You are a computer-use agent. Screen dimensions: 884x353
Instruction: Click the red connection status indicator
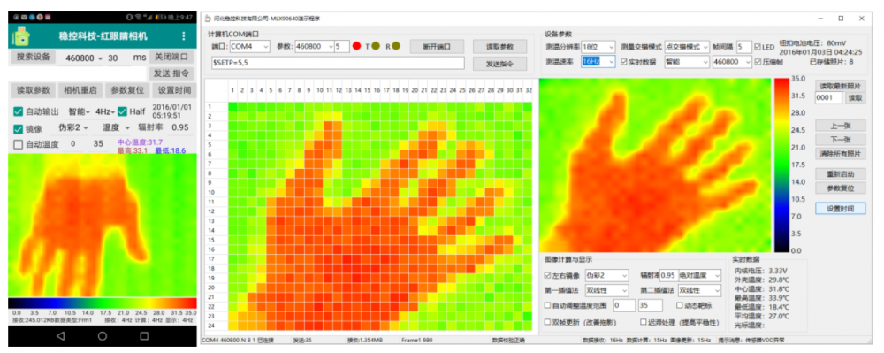click(x=356, y=46)
